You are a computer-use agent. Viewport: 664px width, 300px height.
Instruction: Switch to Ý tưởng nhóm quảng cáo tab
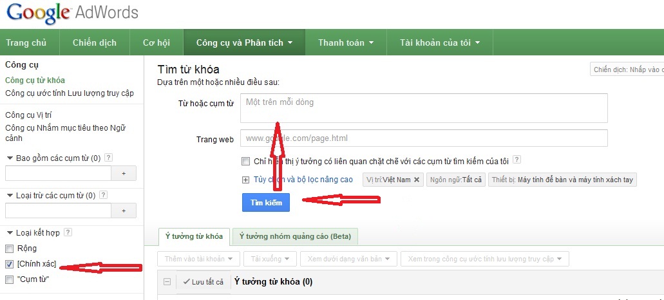[x=295, y=236]
